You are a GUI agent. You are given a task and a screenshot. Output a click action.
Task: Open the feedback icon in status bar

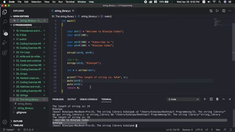(x=225, y=130)
